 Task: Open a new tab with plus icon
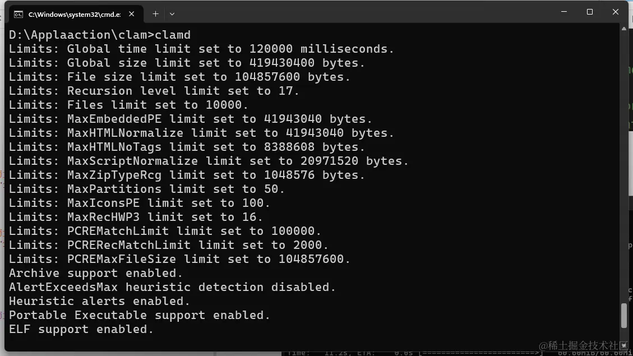(x=155, y=14)
